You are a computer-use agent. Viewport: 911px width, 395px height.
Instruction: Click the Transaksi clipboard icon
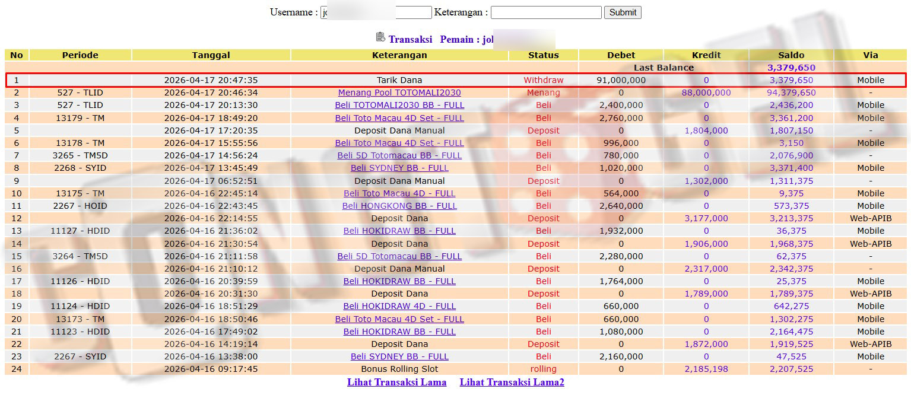(380, 37)
